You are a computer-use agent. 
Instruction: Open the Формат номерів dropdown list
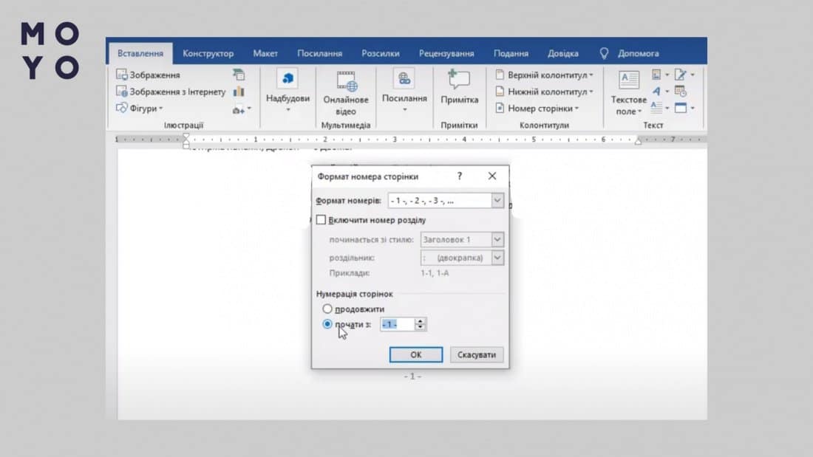coord(497,201)
